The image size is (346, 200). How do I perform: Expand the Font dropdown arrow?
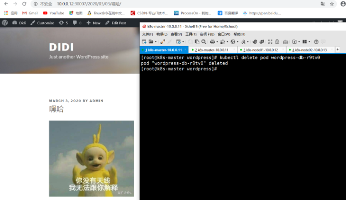point(248,42)
